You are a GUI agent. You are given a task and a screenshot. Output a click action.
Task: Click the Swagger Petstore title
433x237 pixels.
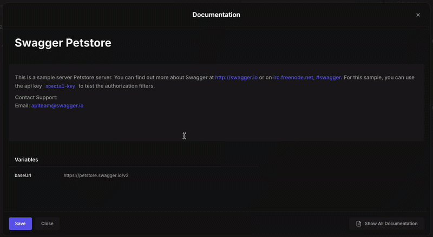(63, 43)
